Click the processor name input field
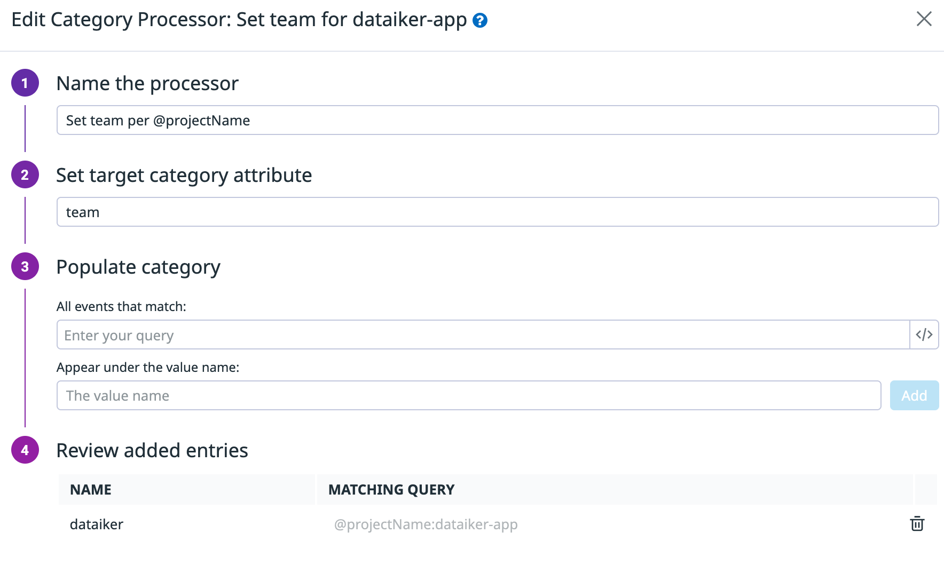Viewport: 944px width, 573px height. 497,121
